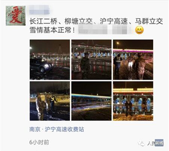Viewport: 169px width, 151px height.
Task: View the photo of workers clearing snow
Action: coord(50,101)
